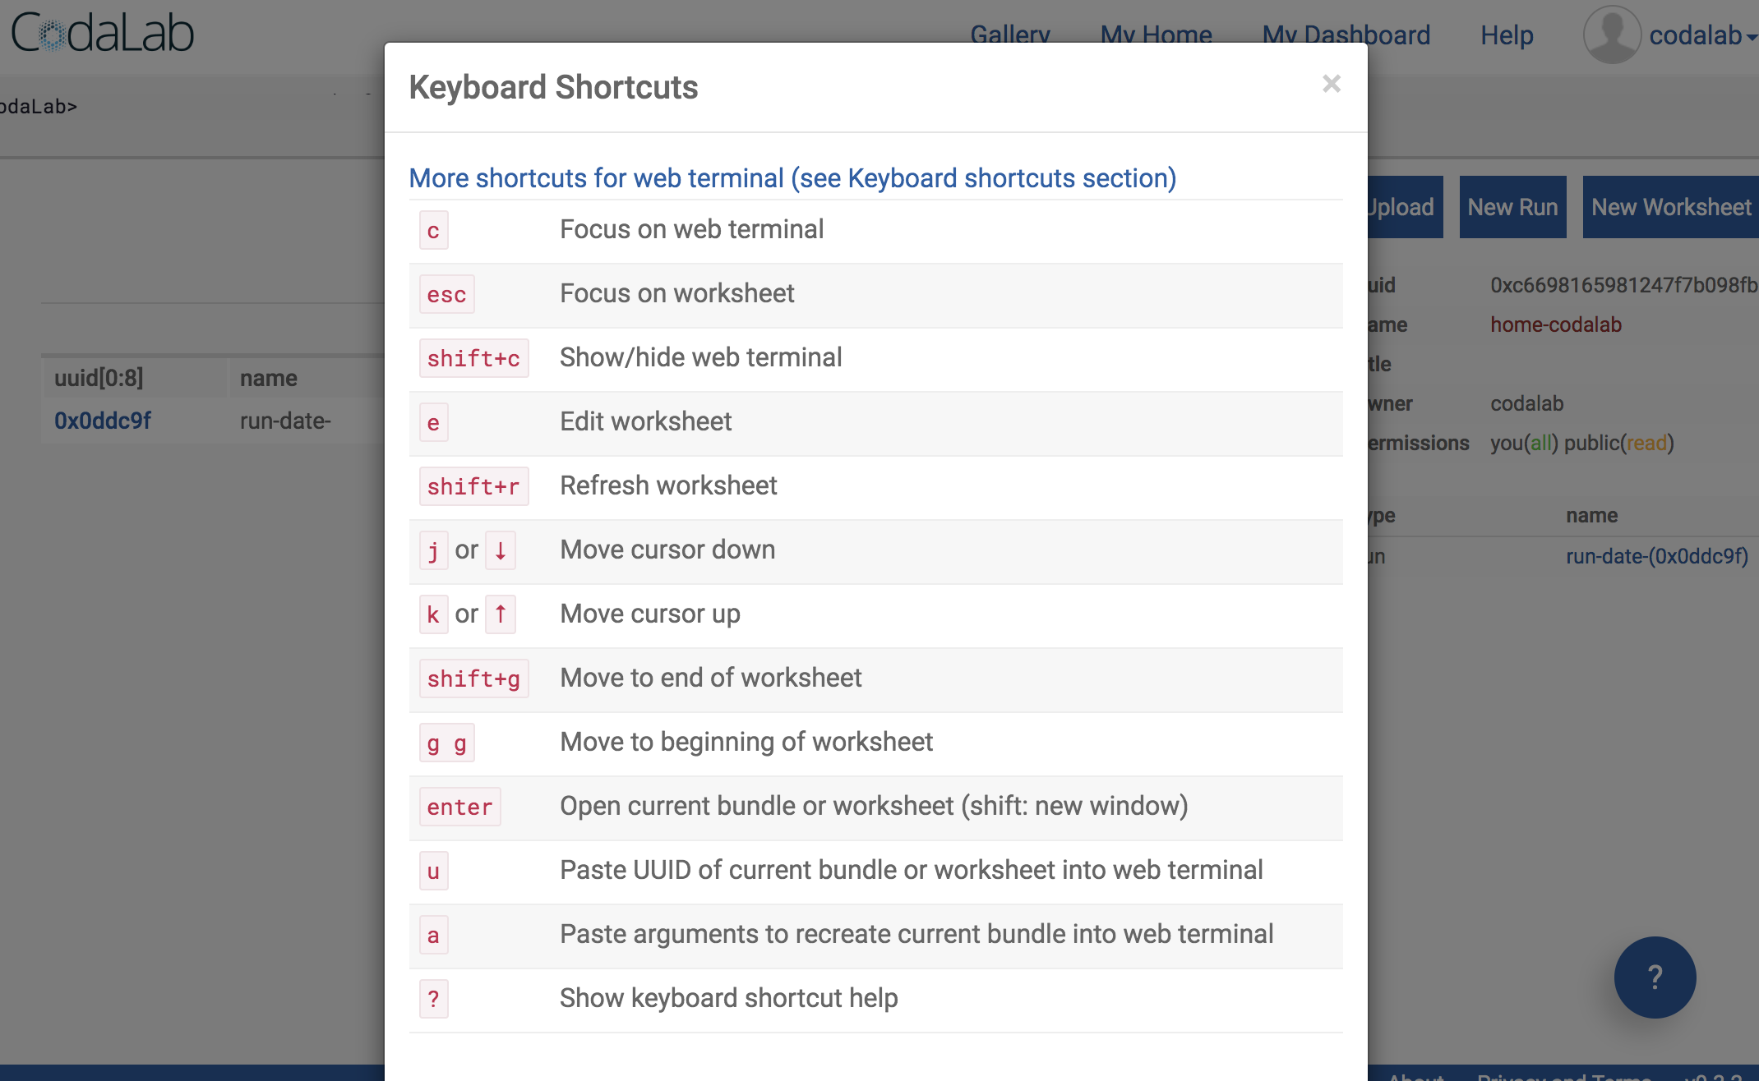Screen dimensions: 1759x1081
Task: Select the shift+c key badge
Action: (474, 358)
